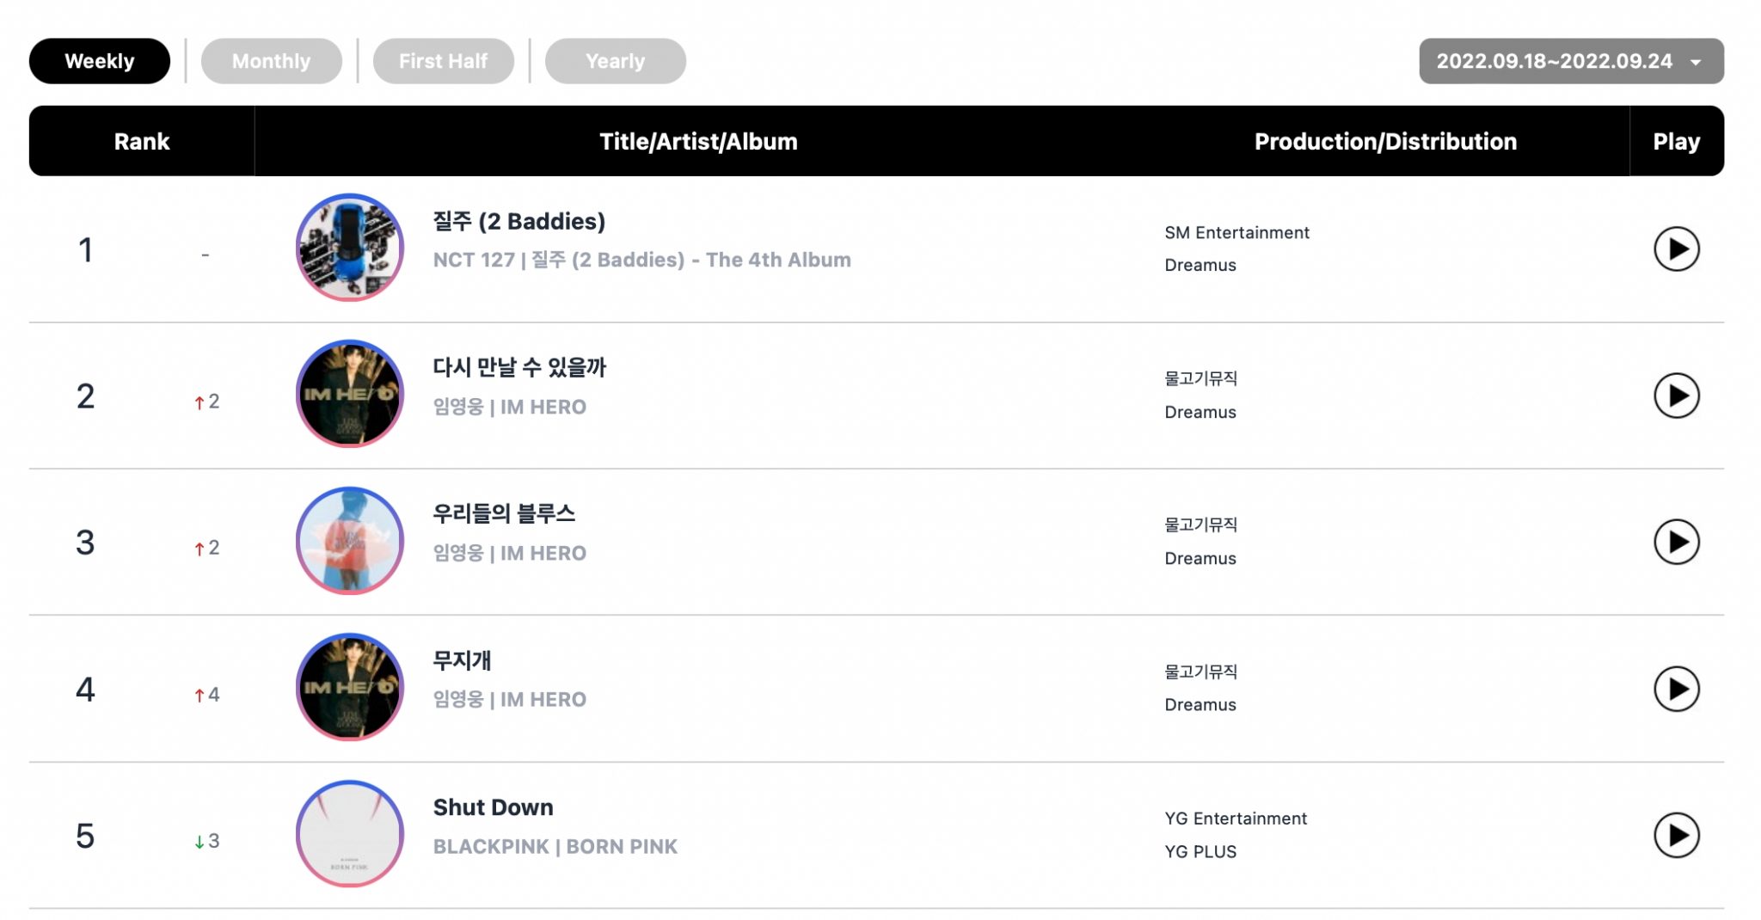The image size is (1761, 920).
Task: Open the 질주 (2 Baddies) song title
Action: click(x=519, y=221)
